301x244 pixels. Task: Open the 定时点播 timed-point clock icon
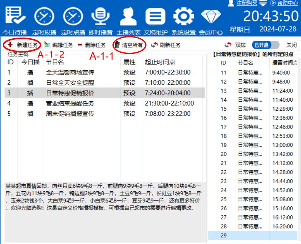[x=73, y=17]
